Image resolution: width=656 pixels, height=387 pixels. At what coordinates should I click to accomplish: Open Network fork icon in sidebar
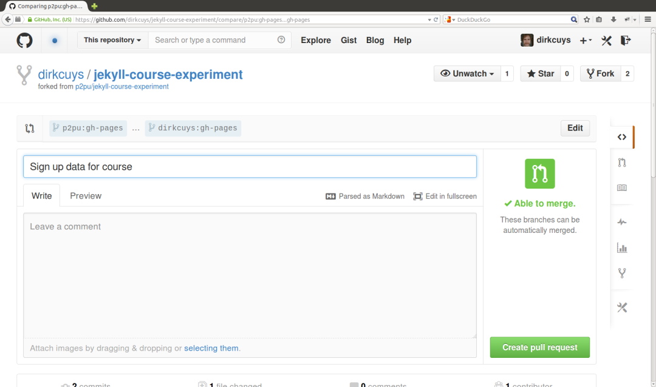(x=621, y=273)
